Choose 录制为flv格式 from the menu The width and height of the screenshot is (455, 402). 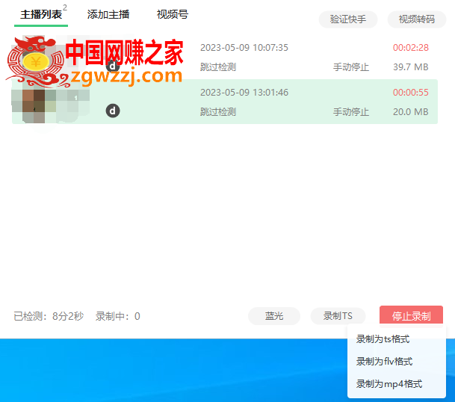(x=384, y=362)
